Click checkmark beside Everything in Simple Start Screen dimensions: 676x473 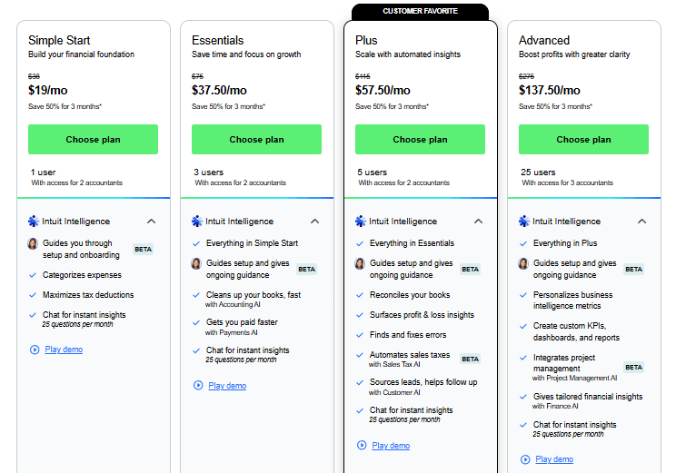(x=196, y=244)
